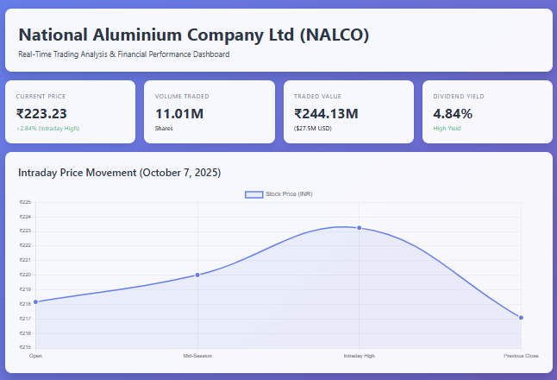557x380 pixels.
Task: Select the Previous Close data point
Action: click(x=521, y=318)
